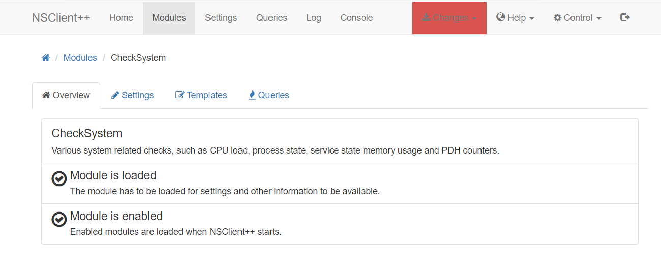Screen dimensions: 661x273
Task: Click the 'Module is loaded' heading
Action: pos(113,175)
